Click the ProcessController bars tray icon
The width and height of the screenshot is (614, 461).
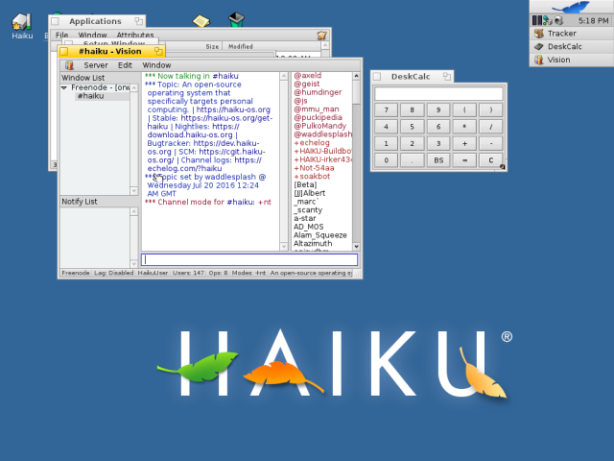point(536,20)
